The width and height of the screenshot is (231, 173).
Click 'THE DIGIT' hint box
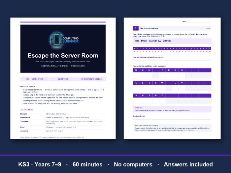(172, 109)
